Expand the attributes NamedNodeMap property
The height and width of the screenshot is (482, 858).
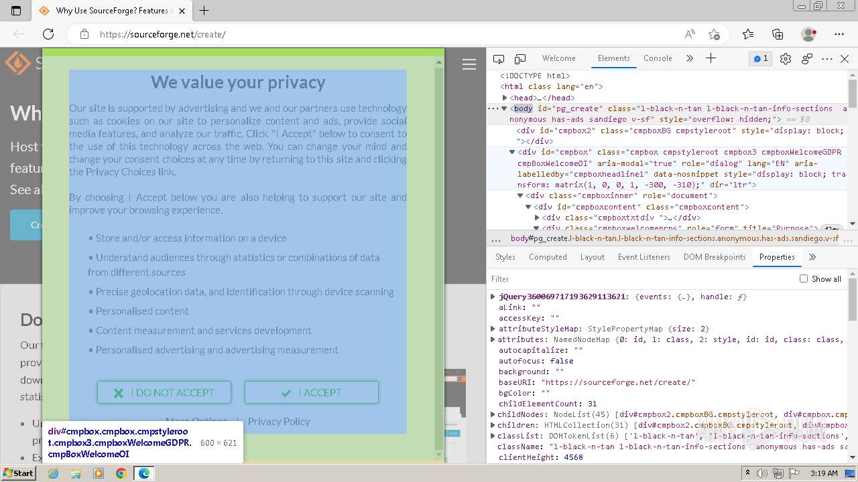pyautogui.click(x=493, y=339)
